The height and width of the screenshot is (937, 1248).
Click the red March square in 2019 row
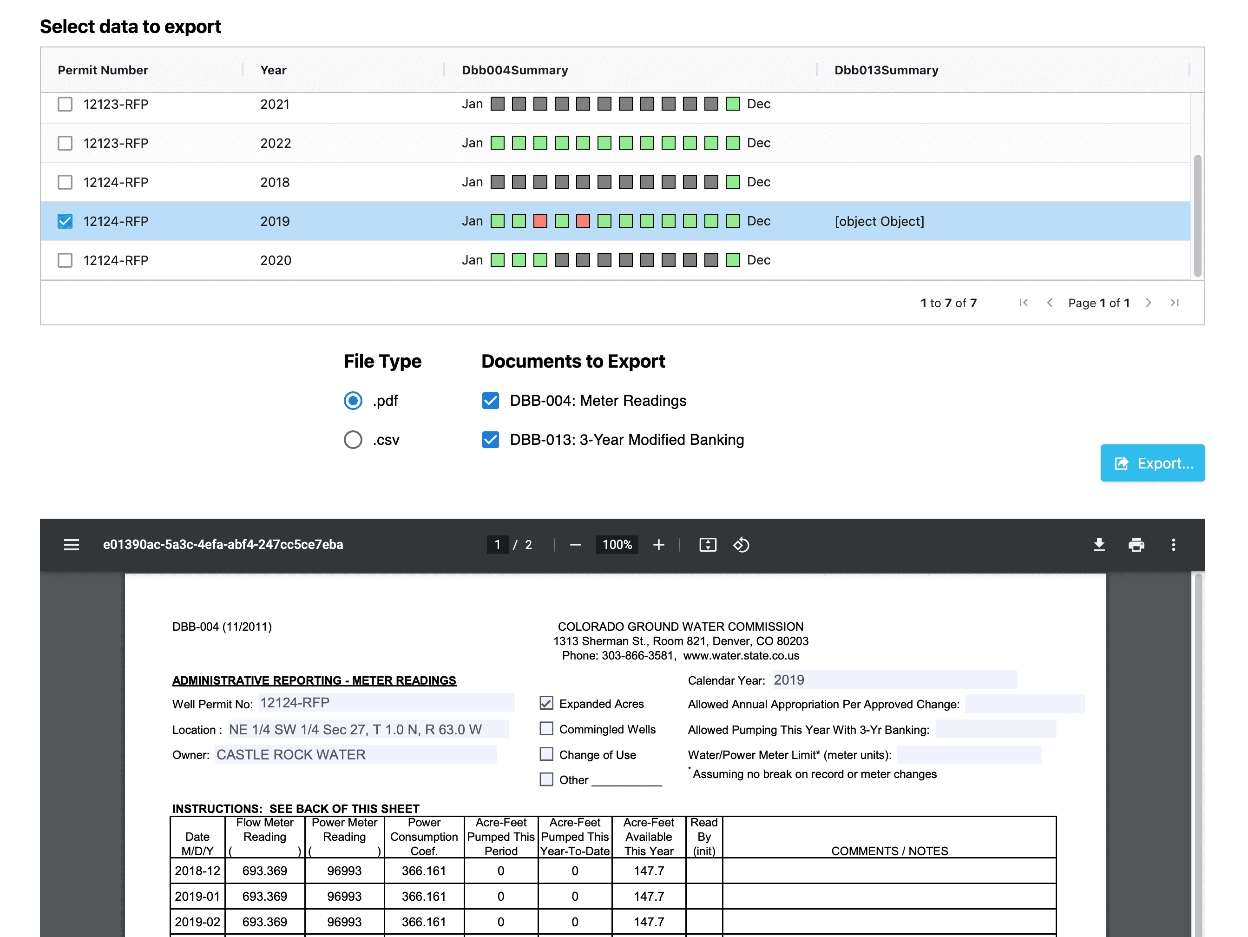[x=540, y=221]
